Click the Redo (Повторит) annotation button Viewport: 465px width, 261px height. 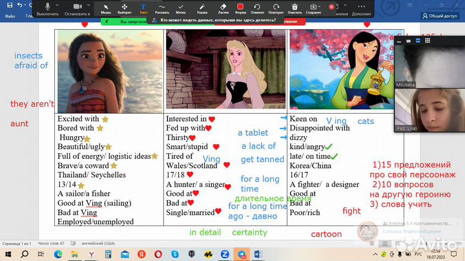click(277, 8)
